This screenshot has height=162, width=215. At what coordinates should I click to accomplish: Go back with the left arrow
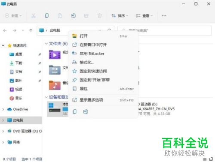tap(5, 30)
